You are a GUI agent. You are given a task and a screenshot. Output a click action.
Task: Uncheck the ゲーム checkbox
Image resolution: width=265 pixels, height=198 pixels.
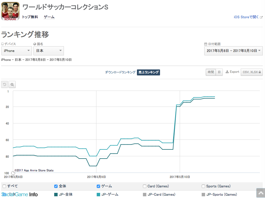pos(98,186)
